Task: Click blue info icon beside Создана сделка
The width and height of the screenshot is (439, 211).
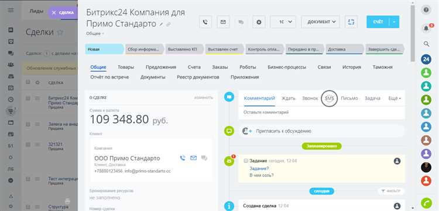Action: 229,206
